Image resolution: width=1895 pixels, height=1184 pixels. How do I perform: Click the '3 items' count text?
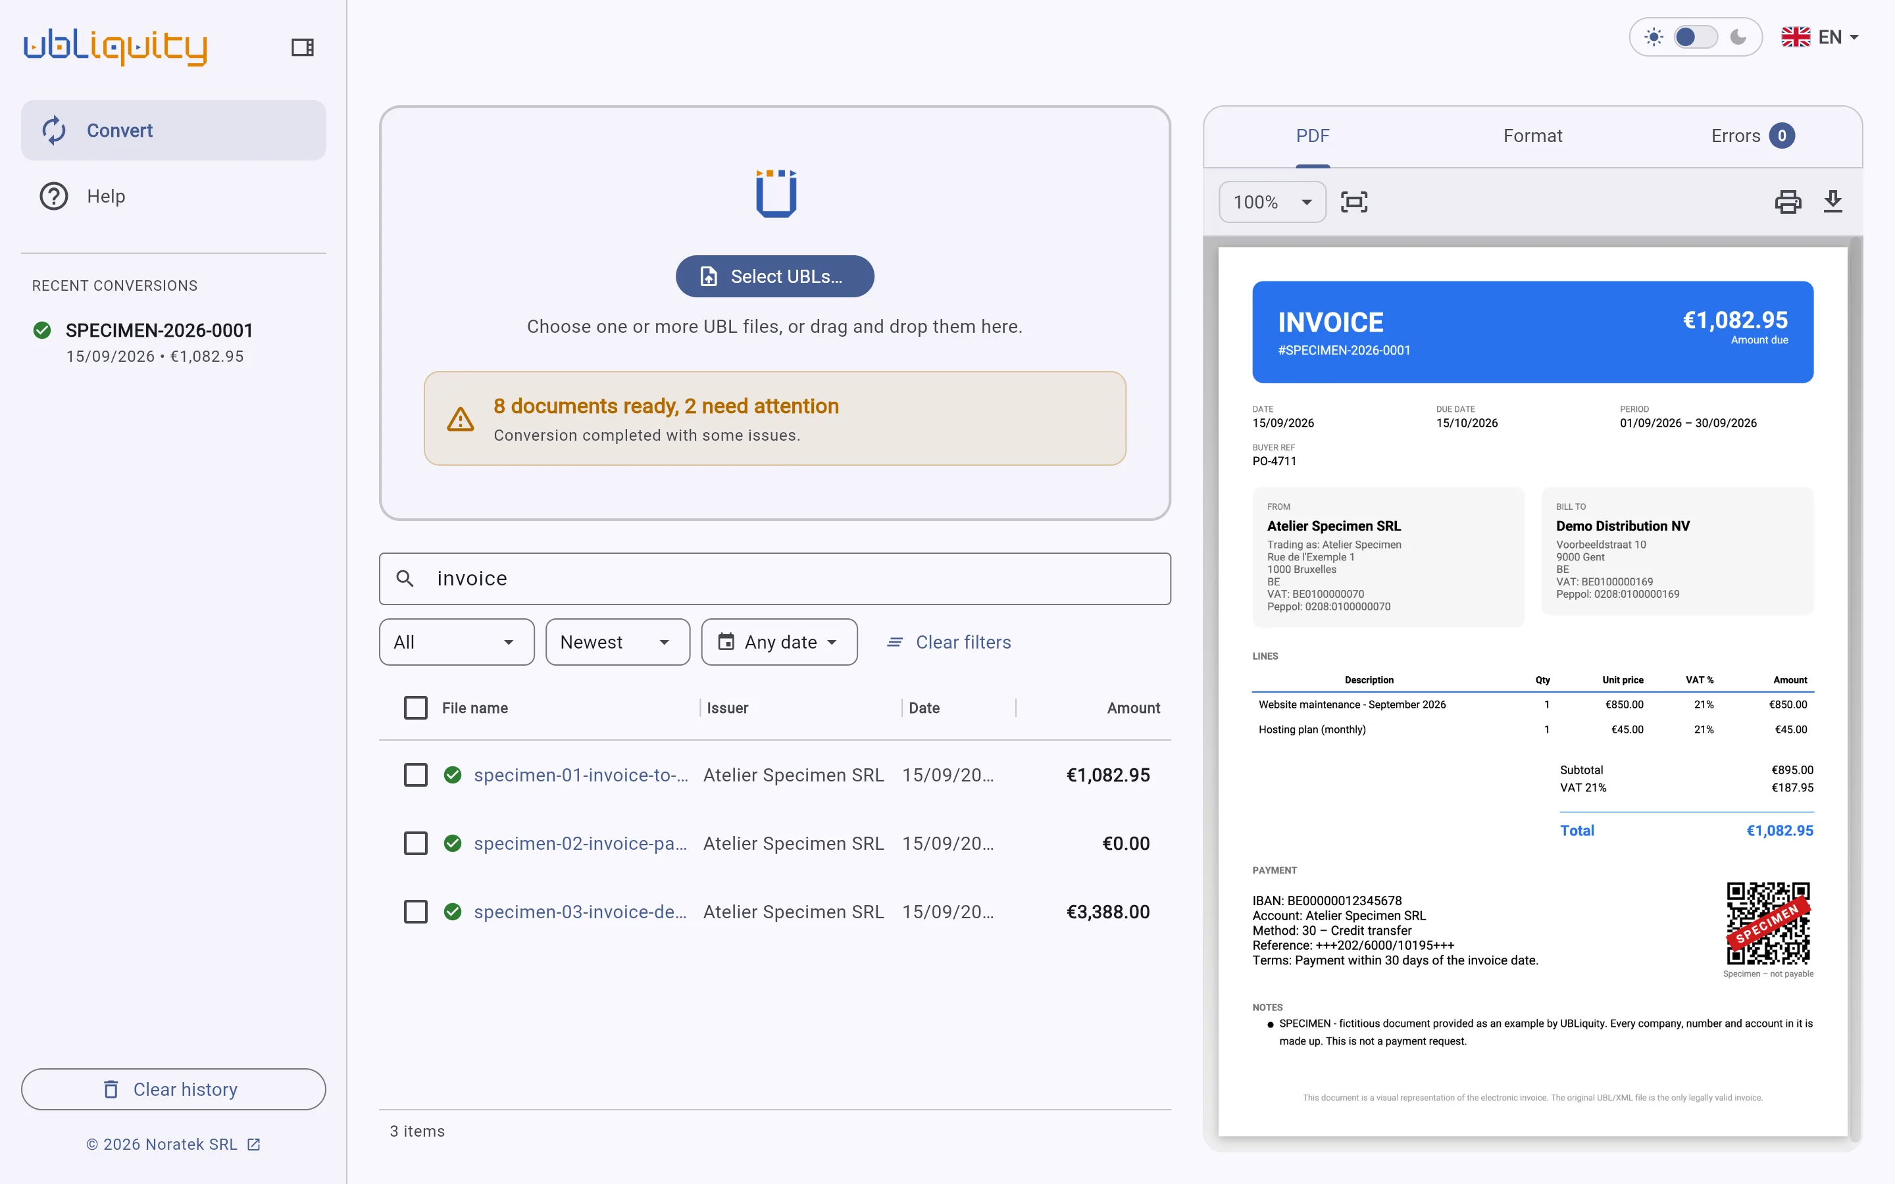pos(417,1131)
